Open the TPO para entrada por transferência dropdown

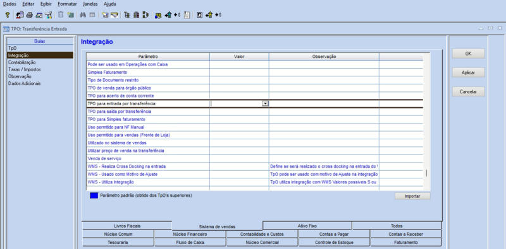pyautogui.click(x=265, y=103)
